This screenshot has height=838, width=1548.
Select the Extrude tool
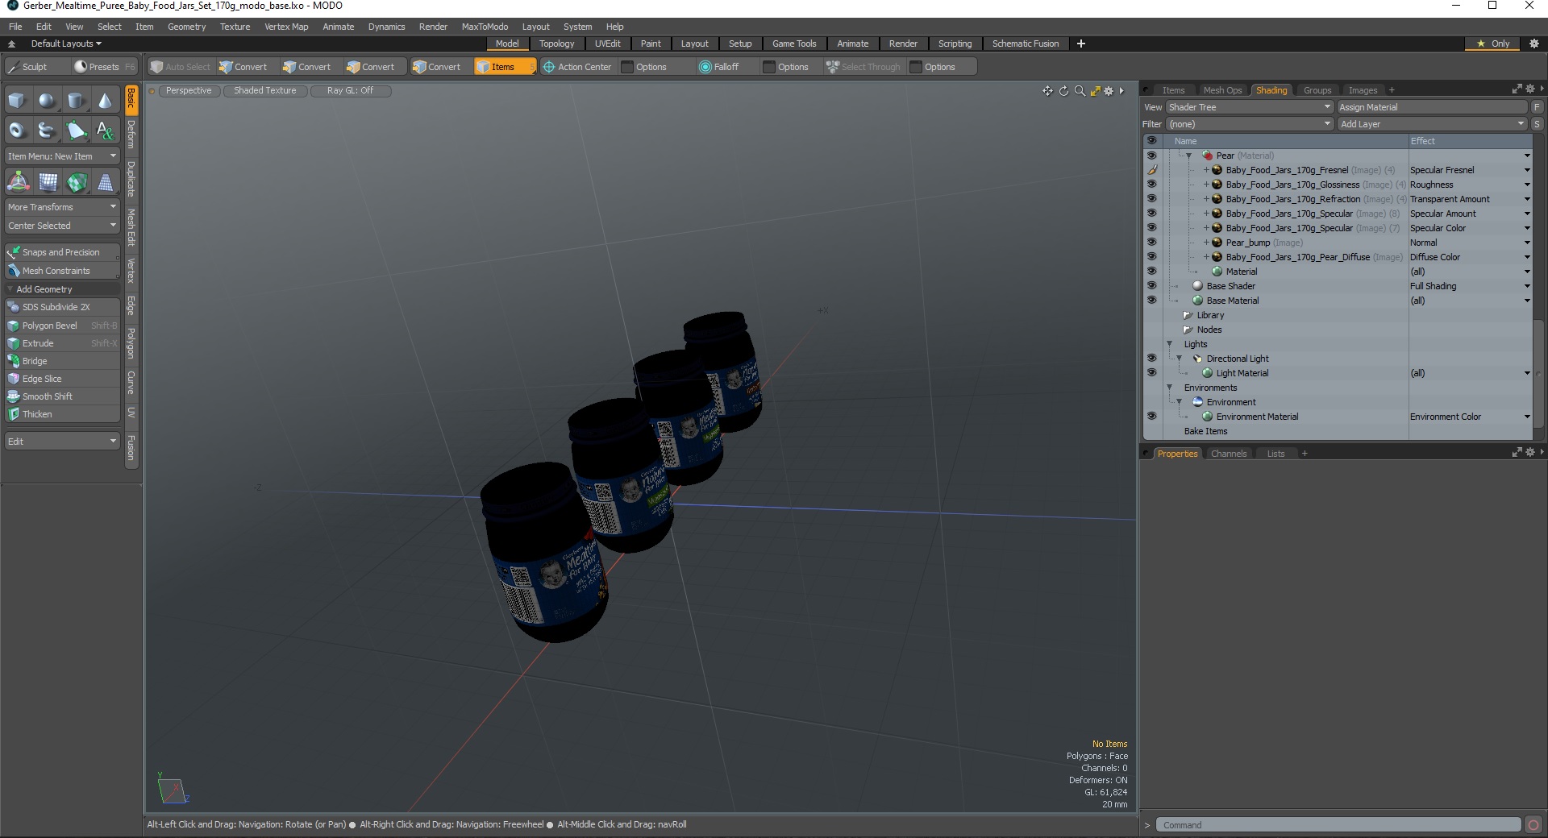62,343
